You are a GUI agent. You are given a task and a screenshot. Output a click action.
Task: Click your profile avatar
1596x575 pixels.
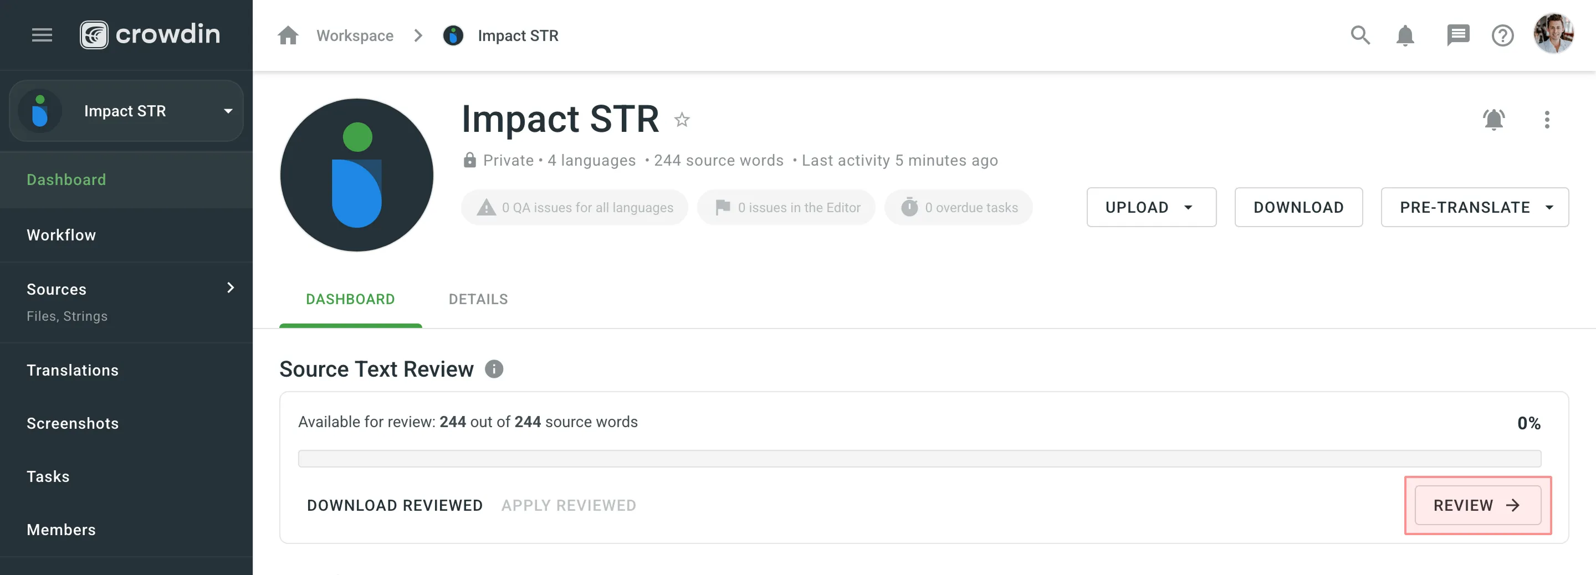pyautogui.click(x=1555, y=35)
